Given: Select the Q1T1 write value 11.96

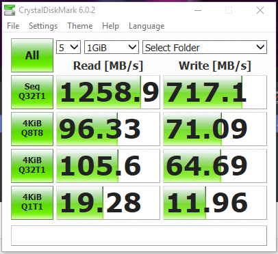Looking at the screenshot, I should click(x=215, y=203).
